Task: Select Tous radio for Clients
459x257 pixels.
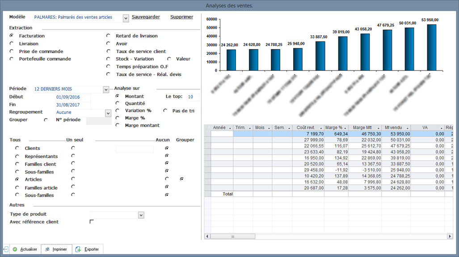Action: coord(17,148)
